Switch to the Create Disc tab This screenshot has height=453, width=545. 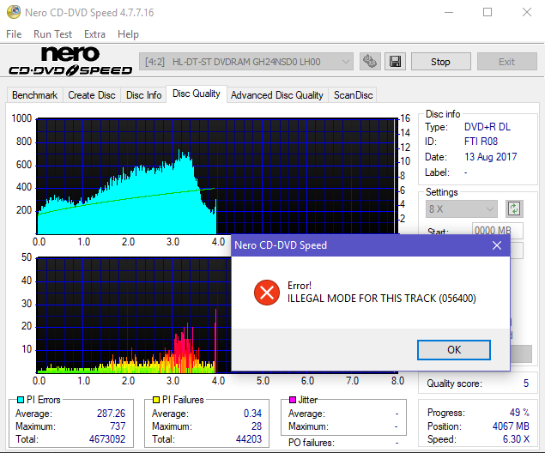[x=92, y=95]
